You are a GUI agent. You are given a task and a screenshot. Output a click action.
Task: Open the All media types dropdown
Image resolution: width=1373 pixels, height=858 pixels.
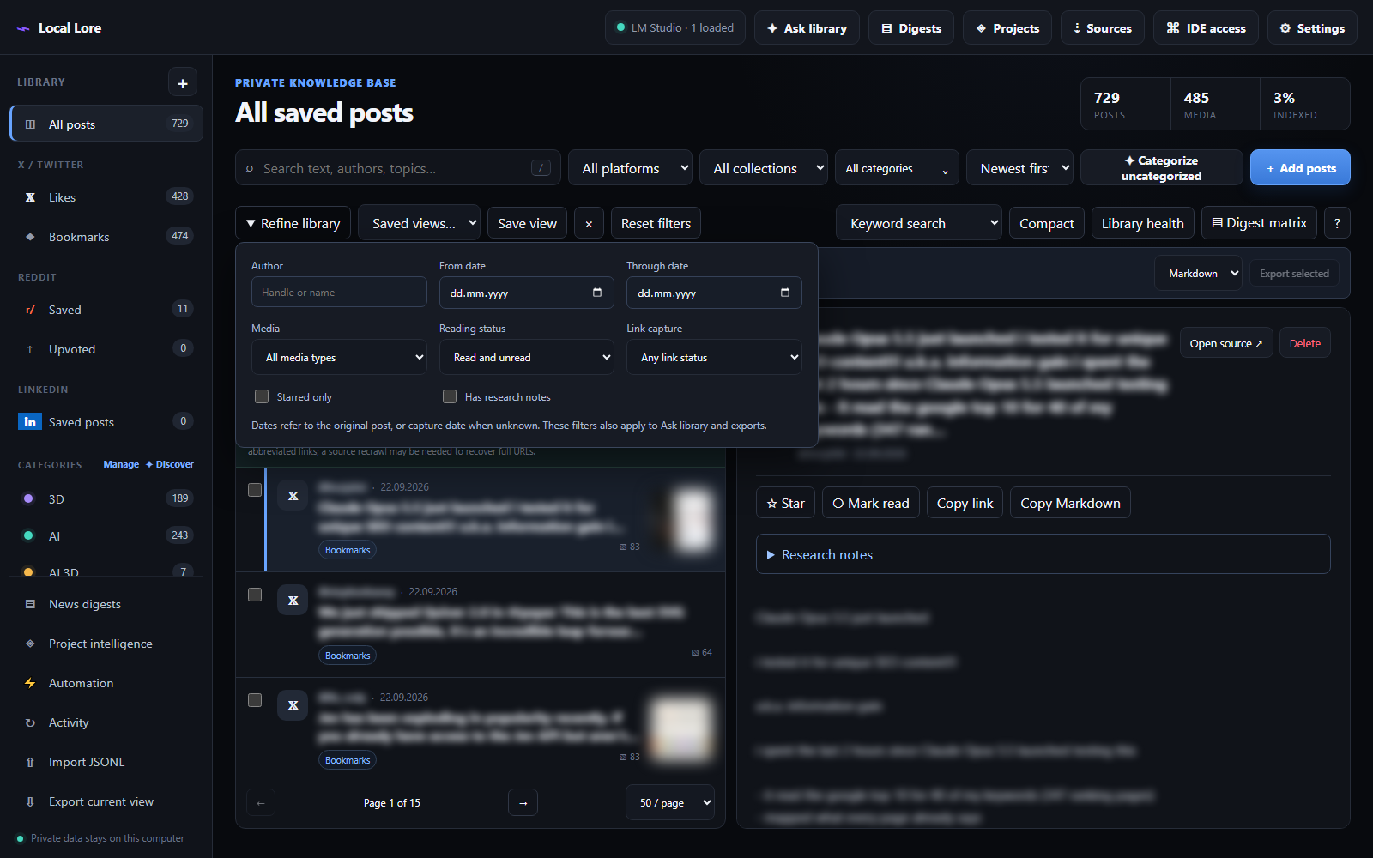click(339, 357)
